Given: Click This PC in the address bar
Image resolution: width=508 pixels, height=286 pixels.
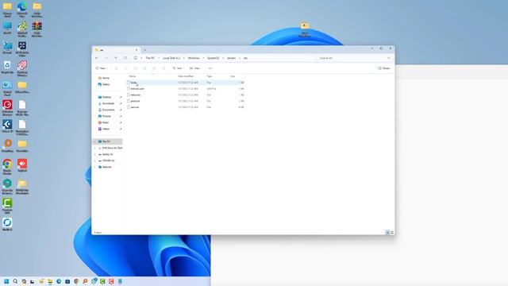Looking at the screenshot, I should (150, 58).
